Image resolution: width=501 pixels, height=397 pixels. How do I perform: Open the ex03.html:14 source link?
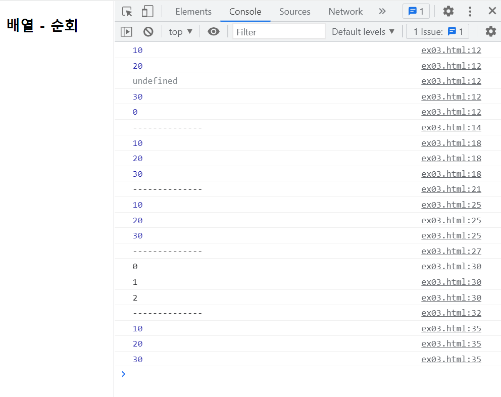(x=451, y=128)
